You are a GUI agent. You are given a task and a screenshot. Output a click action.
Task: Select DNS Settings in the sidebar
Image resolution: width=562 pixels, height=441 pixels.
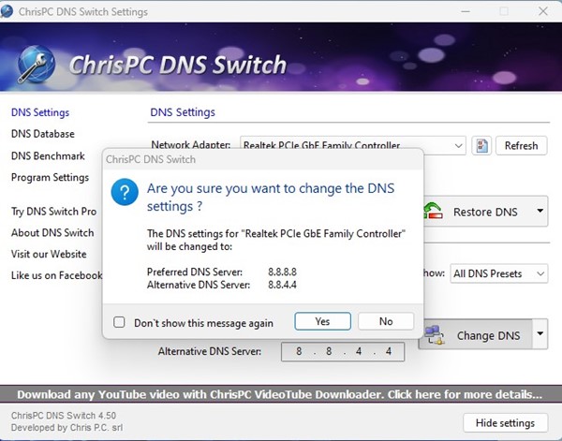(40, 112)
